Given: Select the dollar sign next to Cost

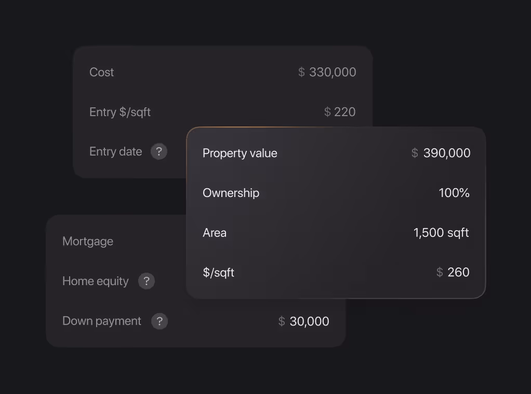Looking at the screenshot, I should (301, 72).
